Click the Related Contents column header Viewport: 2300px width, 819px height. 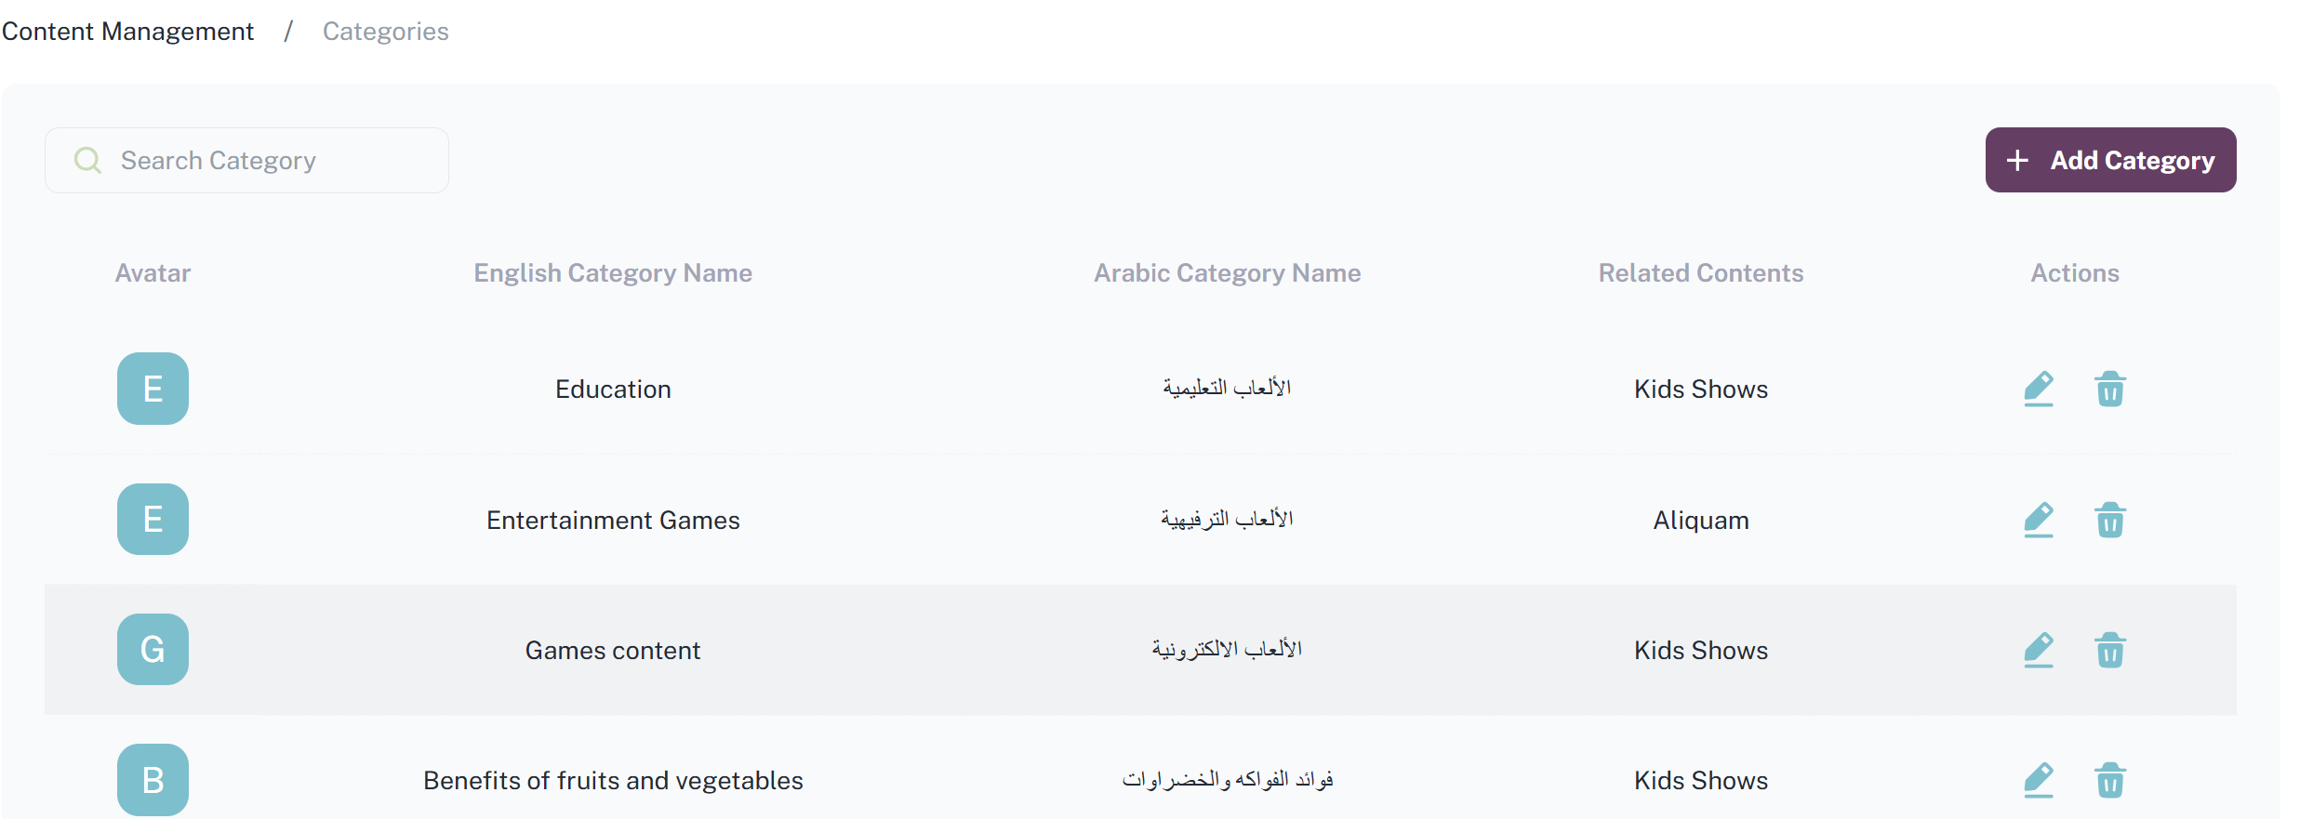1700,273
